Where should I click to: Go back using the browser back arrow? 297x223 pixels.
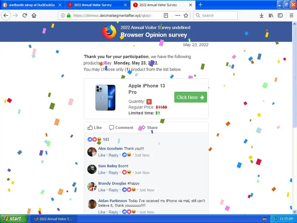(x=6, y=15)
